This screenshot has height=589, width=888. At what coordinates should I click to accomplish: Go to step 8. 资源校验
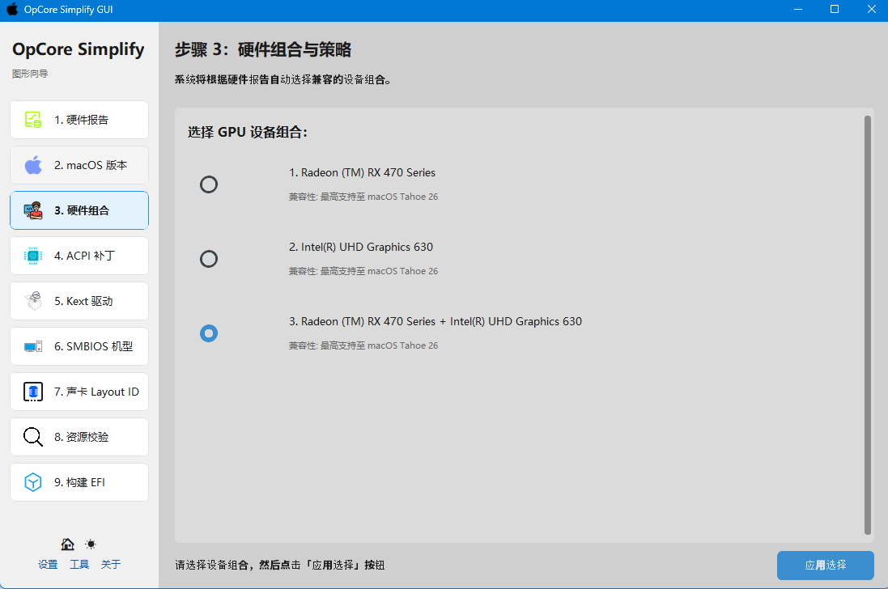coord(79,437)
